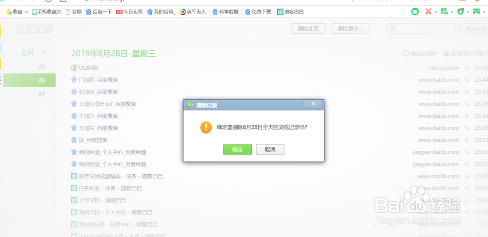Open the 王加分念什么?_百度搜索 history entry

pos(107,104)
